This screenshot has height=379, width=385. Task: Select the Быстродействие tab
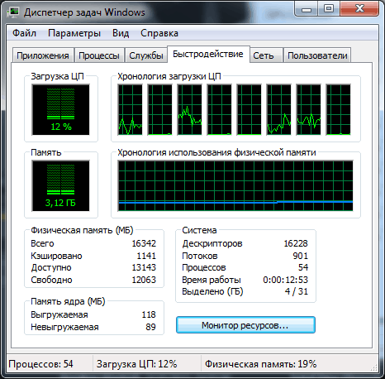click(208, 54)
